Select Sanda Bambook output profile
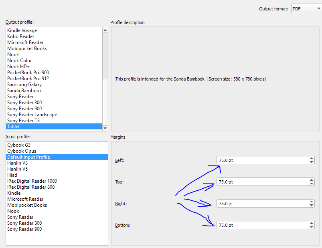Viewport: 322px width, 248px height. coord(54,91)
